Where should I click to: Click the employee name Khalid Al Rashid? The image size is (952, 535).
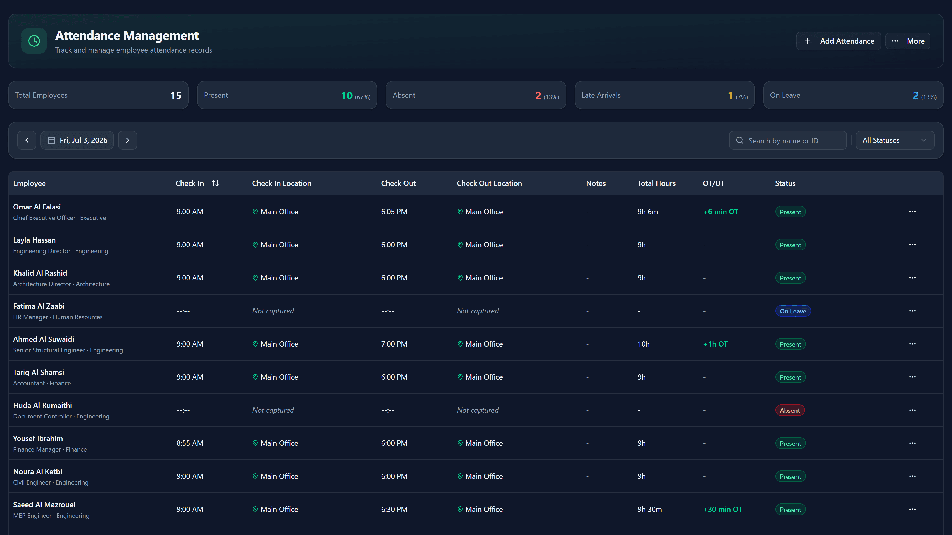click(40, 273)
